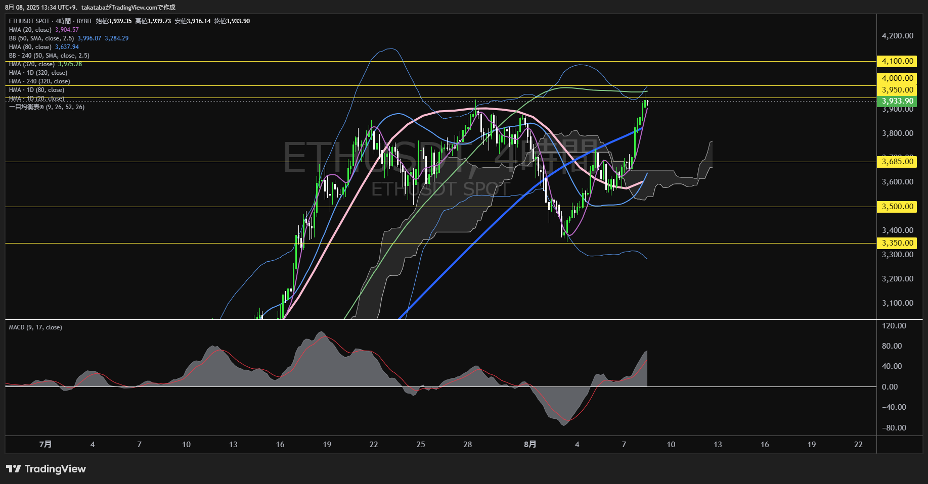Select the yellow 4,000.00 price label

pos(897,78)
